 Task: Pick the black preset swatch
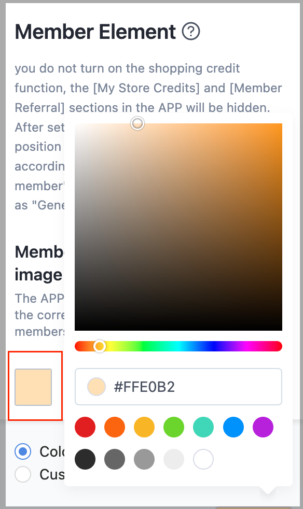pyautogui.click(x=85, y=459)
